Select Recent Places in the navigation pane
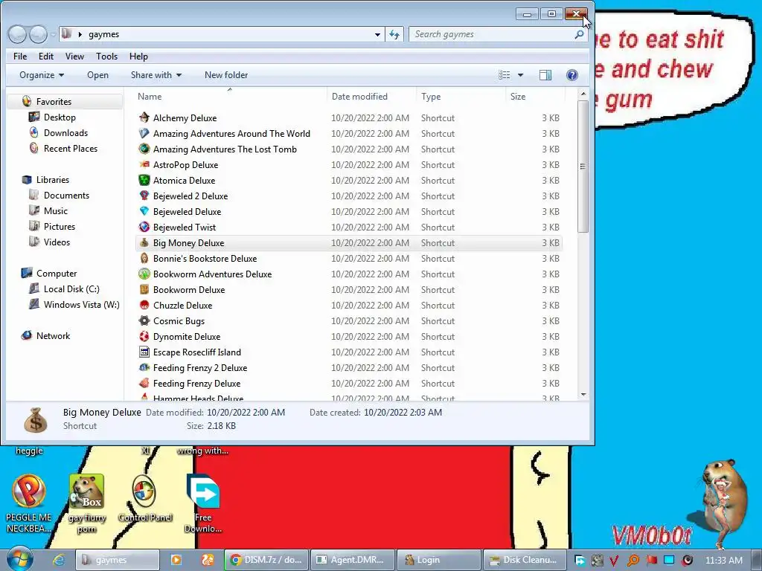This screenshot has width=762, height=571. [x=71, y=148]
